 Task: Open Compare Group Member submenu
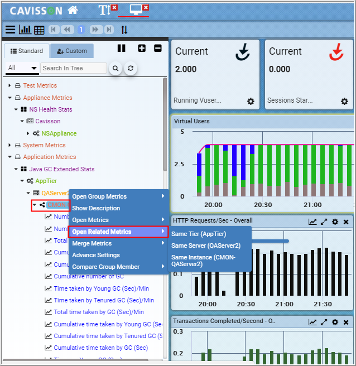tap(119, 267)
